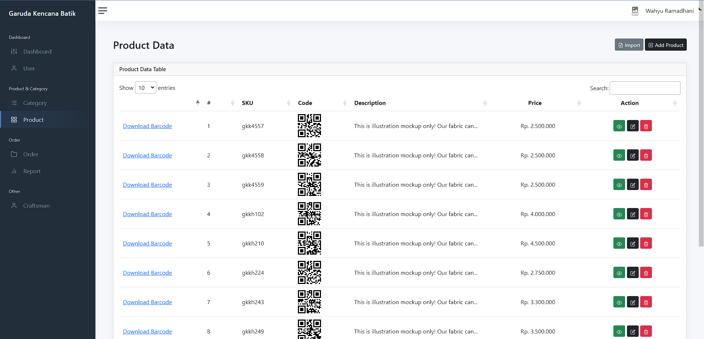Sort table by Price column
Image resolution: width=704 pixels, height=339 pixels.
point(535,103)
